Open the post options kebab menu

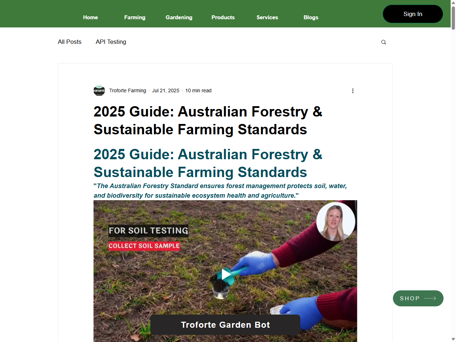coord(353,91)
